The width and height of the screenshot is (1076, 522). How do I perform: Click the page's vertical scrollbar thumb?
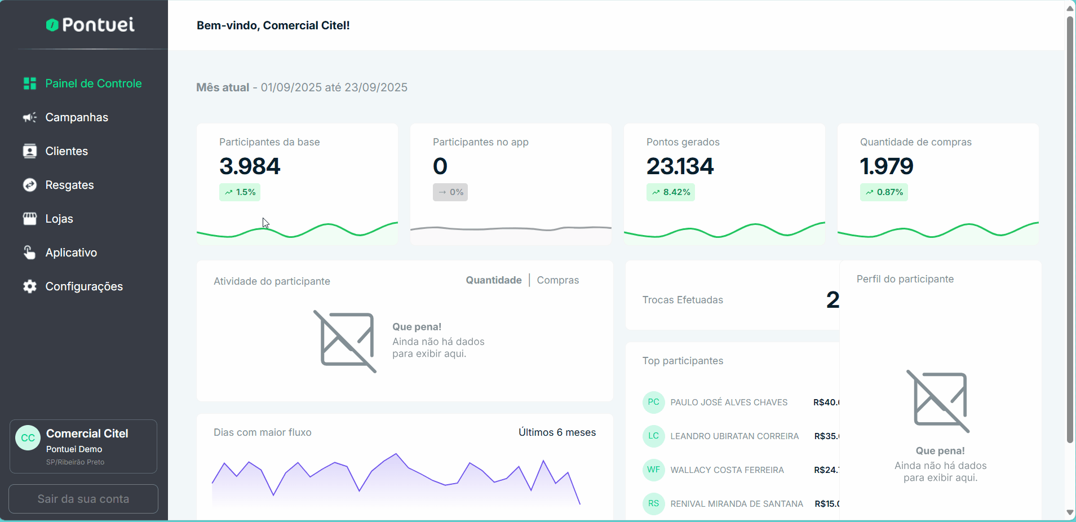[1070, 225]
